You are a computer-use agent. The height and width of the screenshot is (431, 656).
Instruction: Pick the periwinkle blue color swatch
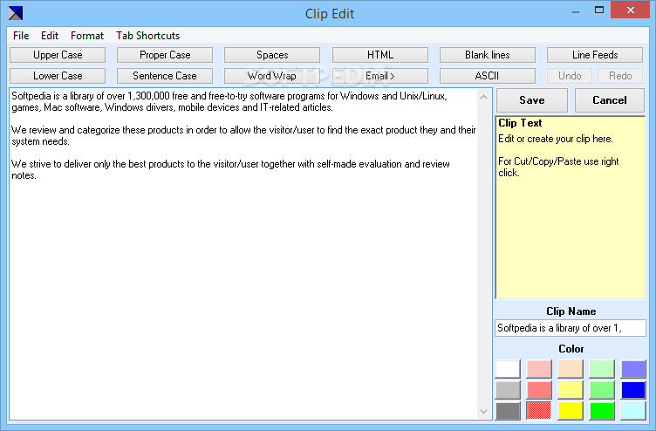pos(633,369)
